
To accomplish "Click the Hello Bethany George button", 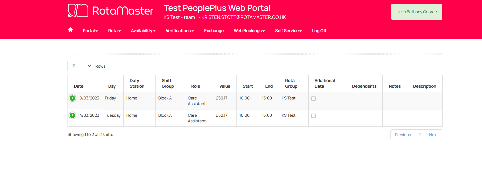I will (417, 12).
